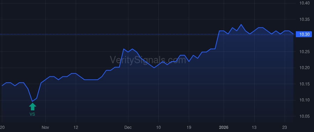This screenshot has height=132, width=314.
Task: Click the 10.20 price axis label
Action: click(x=304, y=68)
